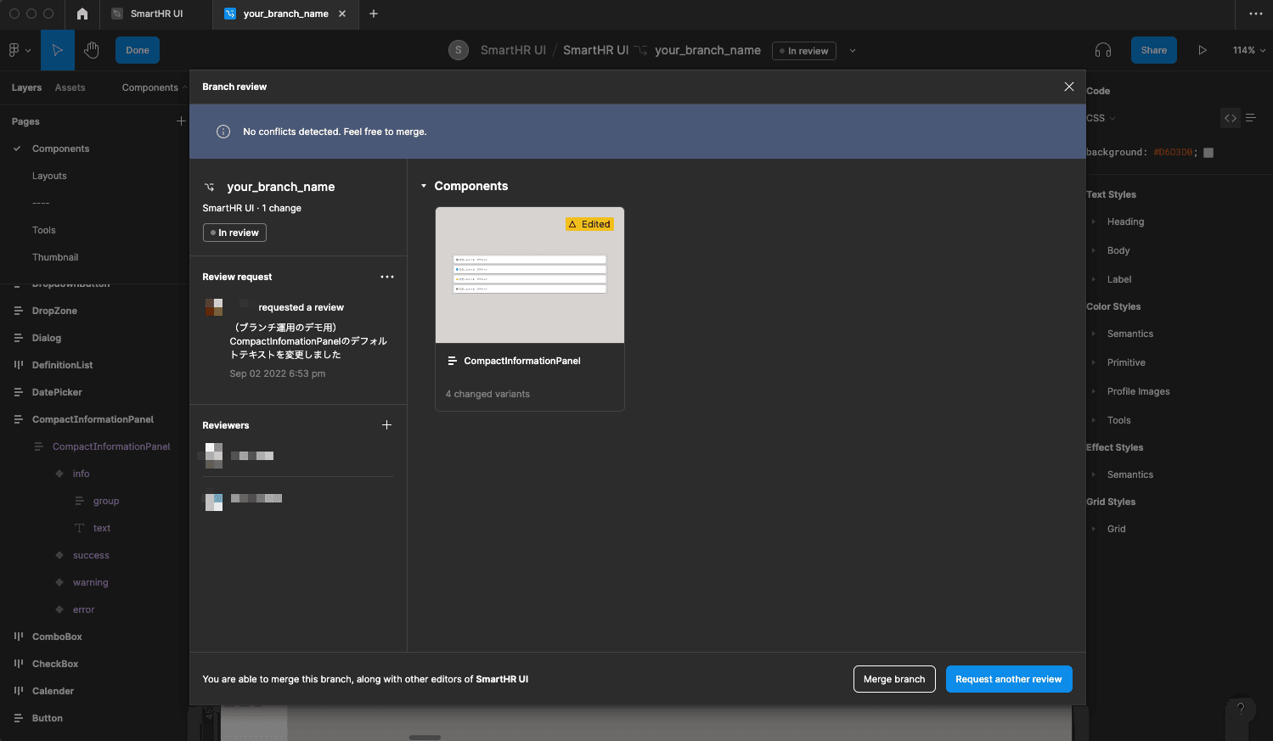Expand the Heading text style
The height and width of the screenshot is (741, 1273).
pyautogui.click(x=1094, y=222)
